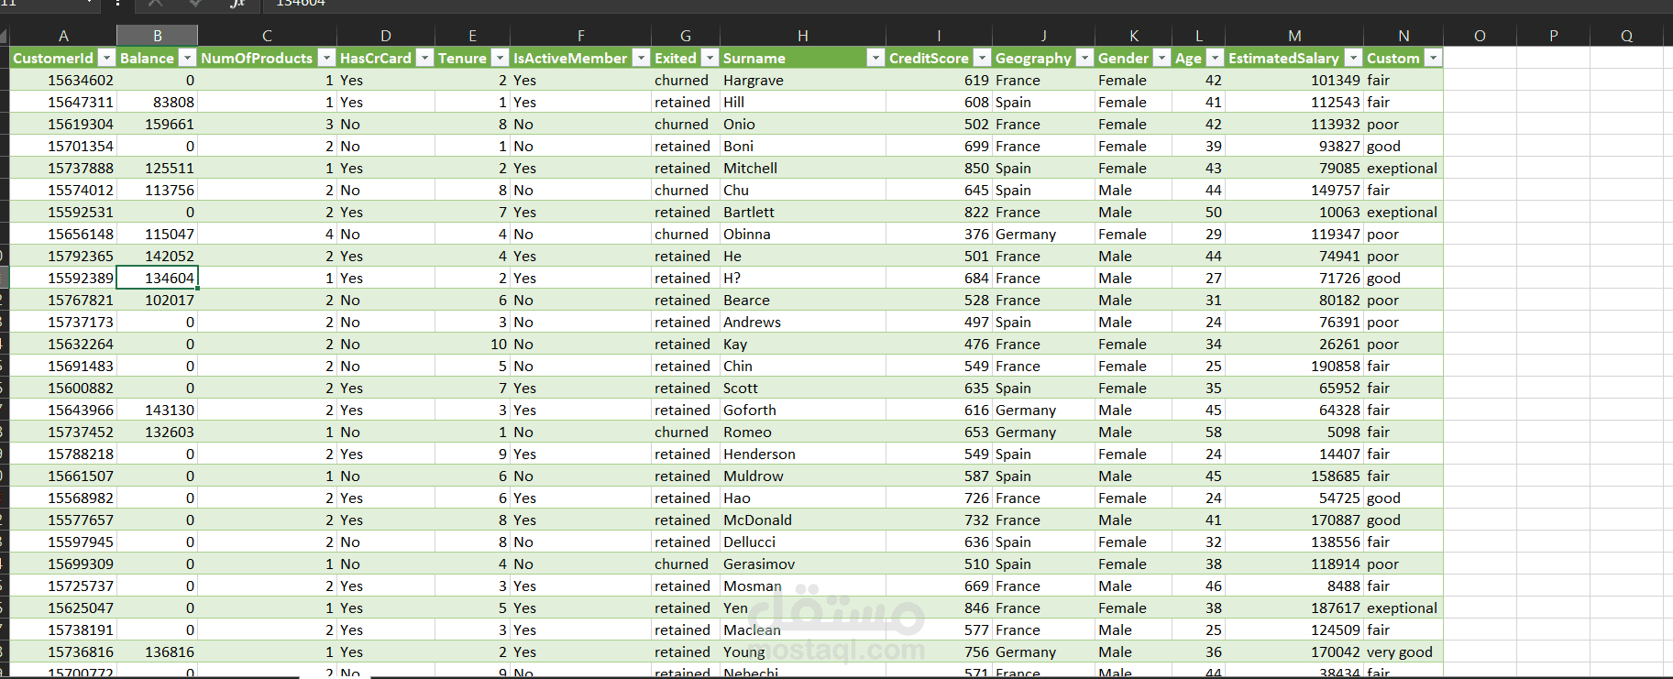The image size is (1673, 679).
Task: Open the Custom column filter dropdown
Action: point(1433,58)
